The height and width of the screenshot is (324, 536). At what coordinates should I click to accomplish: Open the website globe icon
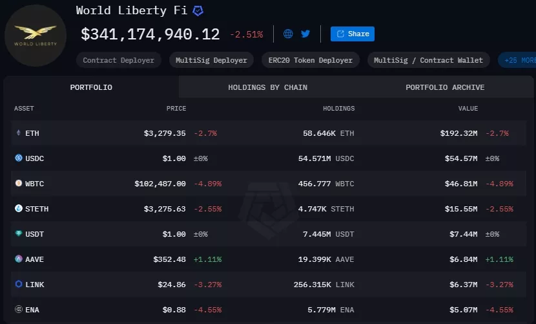point(288,34)
